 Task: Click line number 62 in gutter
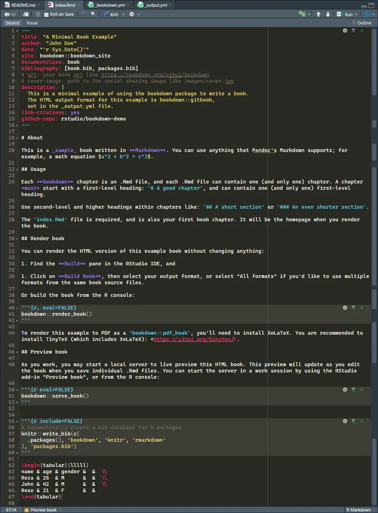11,465
